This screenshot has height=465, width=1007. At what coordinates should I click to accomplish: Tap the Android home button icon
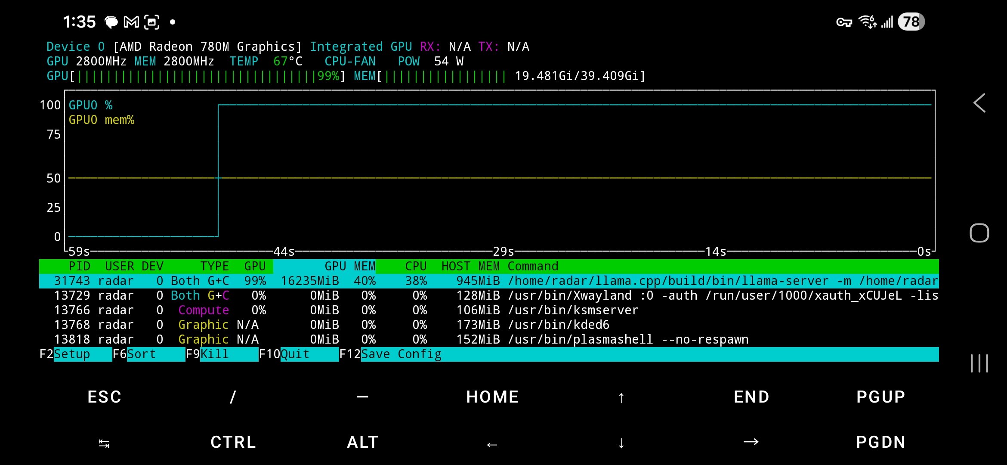pyautogui.click(x=979, y=233)
